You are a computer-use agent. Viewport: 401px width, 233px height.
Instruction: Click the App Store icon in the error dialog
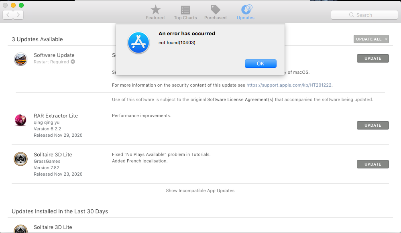point(138,43)
